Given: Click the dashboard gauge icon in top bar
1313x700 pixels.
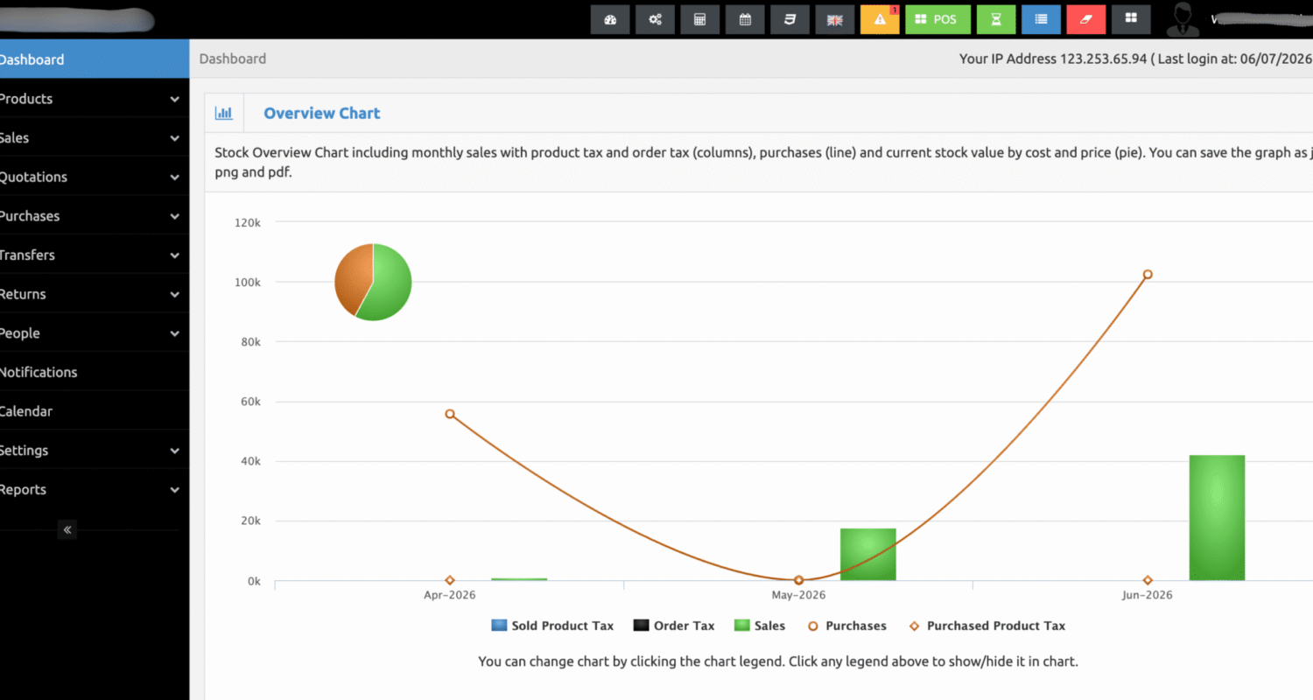Looking at the screenshot, I should click(x=610, y=19).
